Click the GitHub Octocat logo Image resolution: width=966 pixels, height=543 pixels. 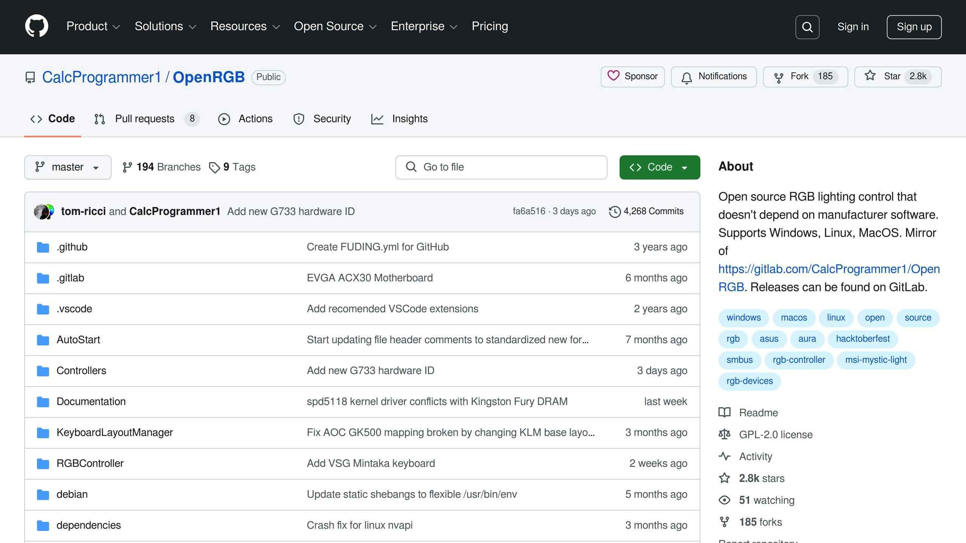tap(37, 26)
